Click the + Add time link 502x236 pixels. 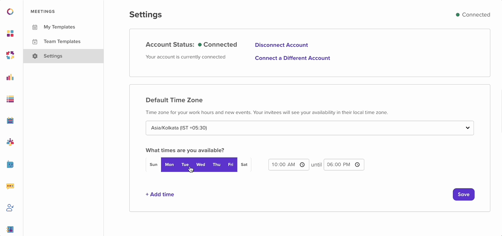click(x=160, y=194)
